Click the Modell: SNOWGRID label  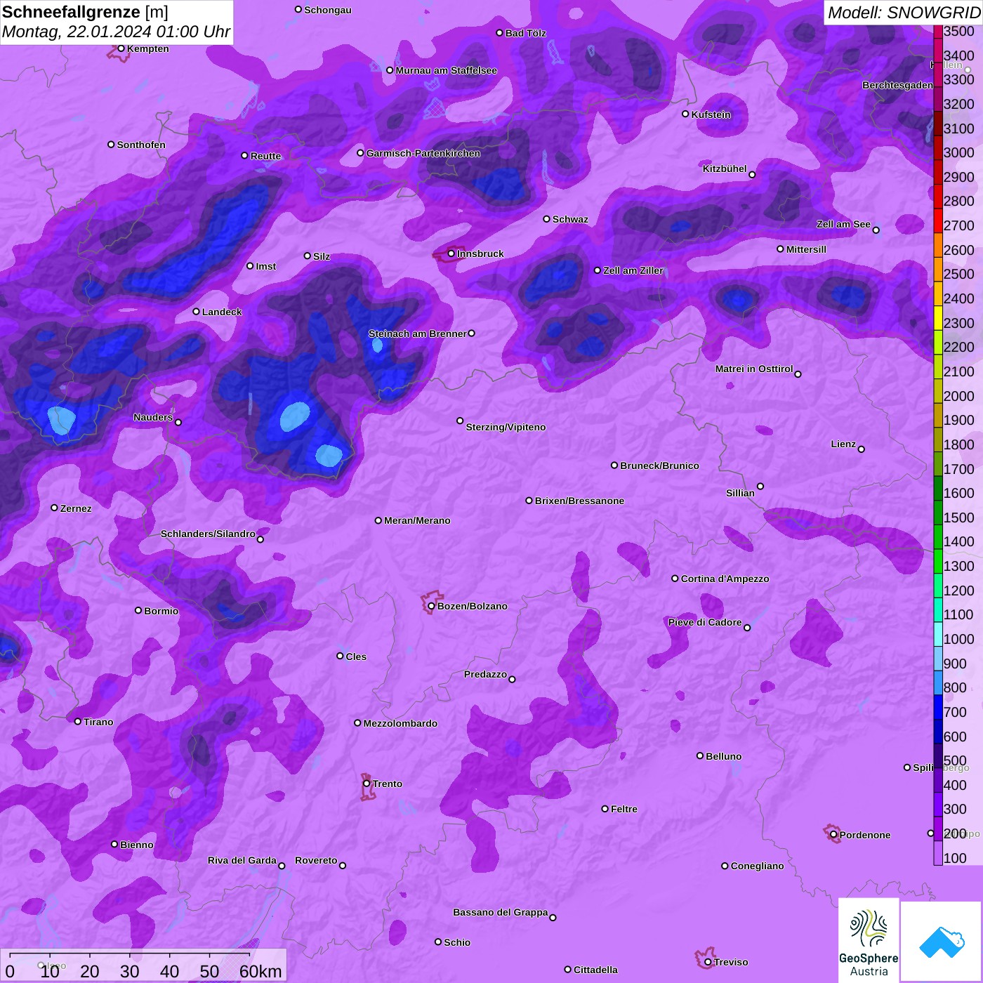click(904, 13)
